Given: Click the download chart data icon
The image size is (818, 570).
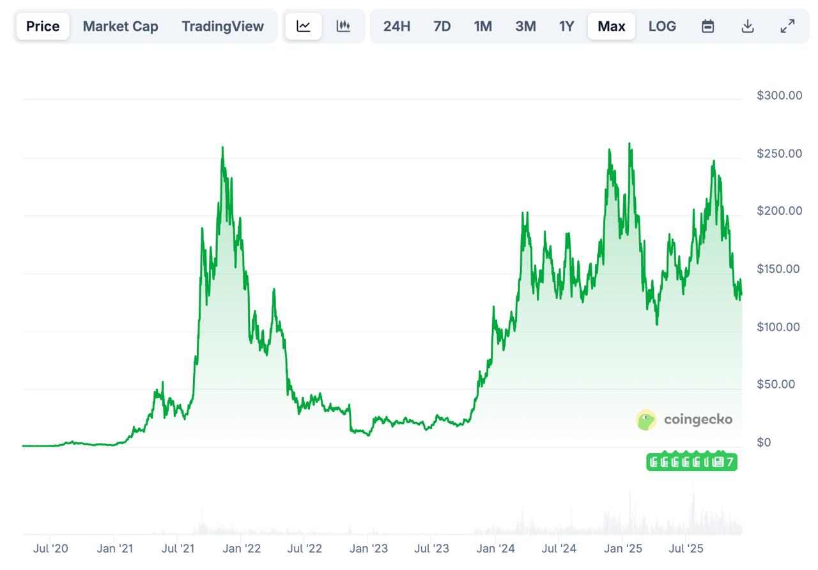Looking at the screenshot, I should (747, 26).
